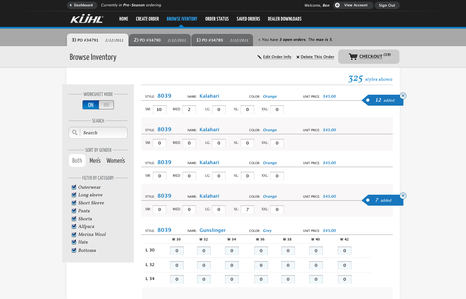Filter gender by Both
Viewport: 466px width, 299px height.
point(77,160)
